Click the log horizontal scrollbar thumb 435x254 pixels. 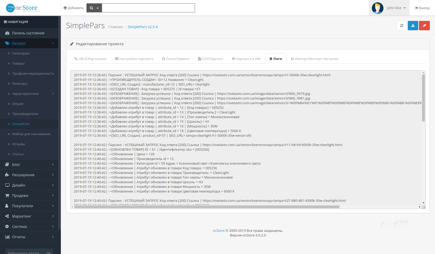pos(207,207)
